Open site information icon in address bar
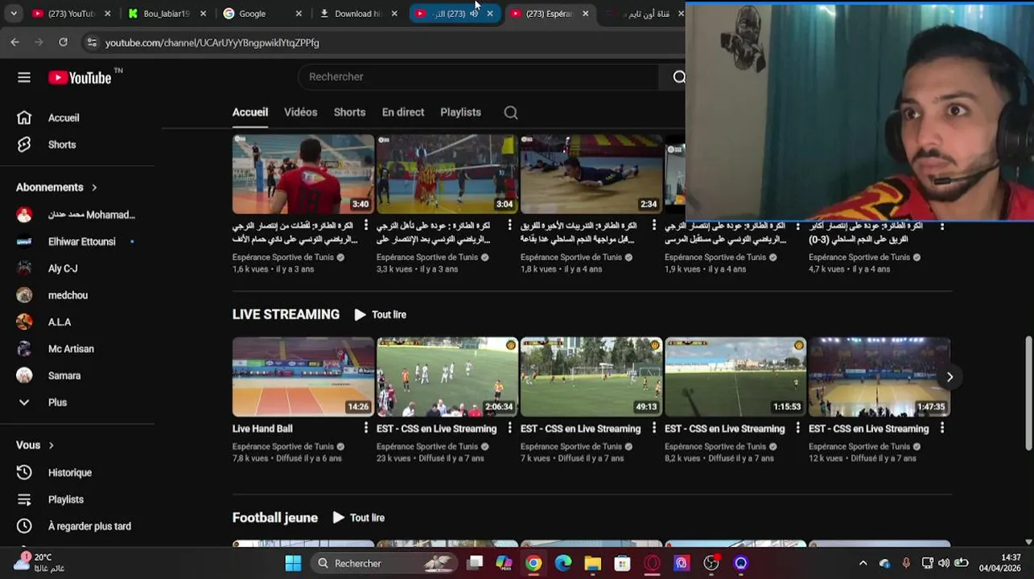The width and height of the screenshot is (1034, 579). click(x=92, y=42)
